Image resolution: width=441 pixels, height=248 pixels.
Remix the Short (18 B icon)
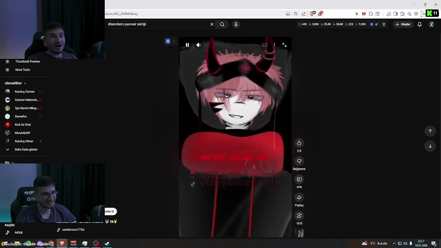pos(299,216)
